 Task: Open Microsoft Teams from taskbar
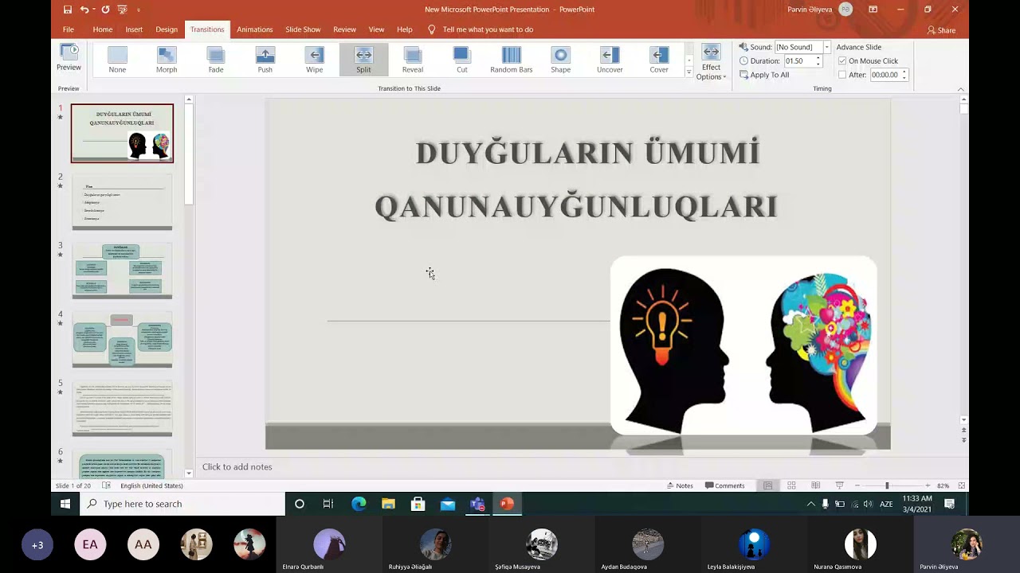(477, 504)
